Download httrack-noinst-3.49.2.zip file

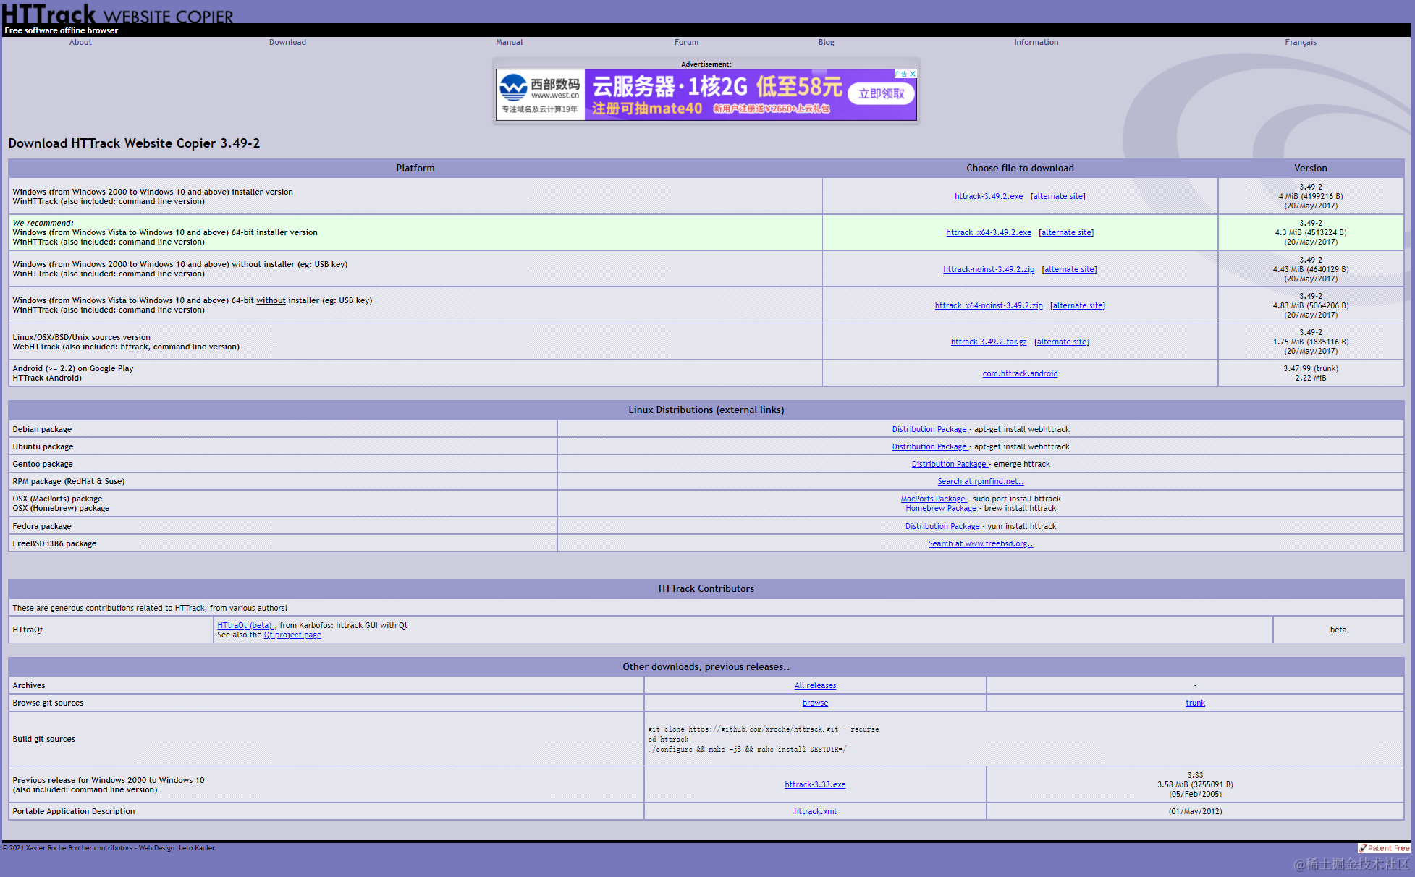pos(988,269)
